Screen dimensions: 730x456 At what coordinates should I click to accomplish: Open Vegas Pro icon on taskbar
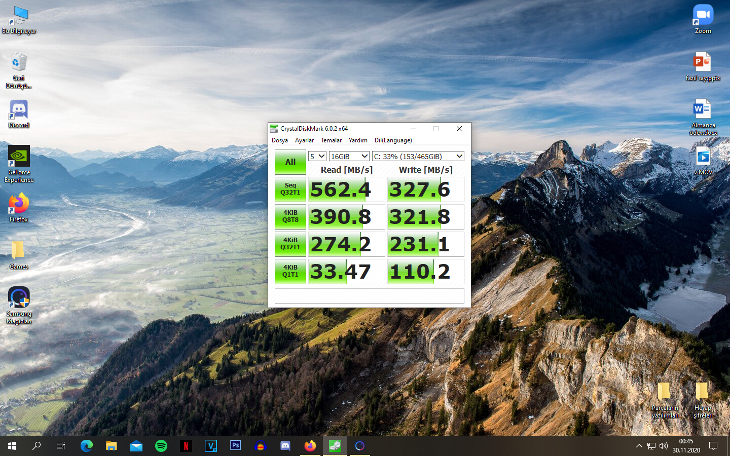(211, 446)
